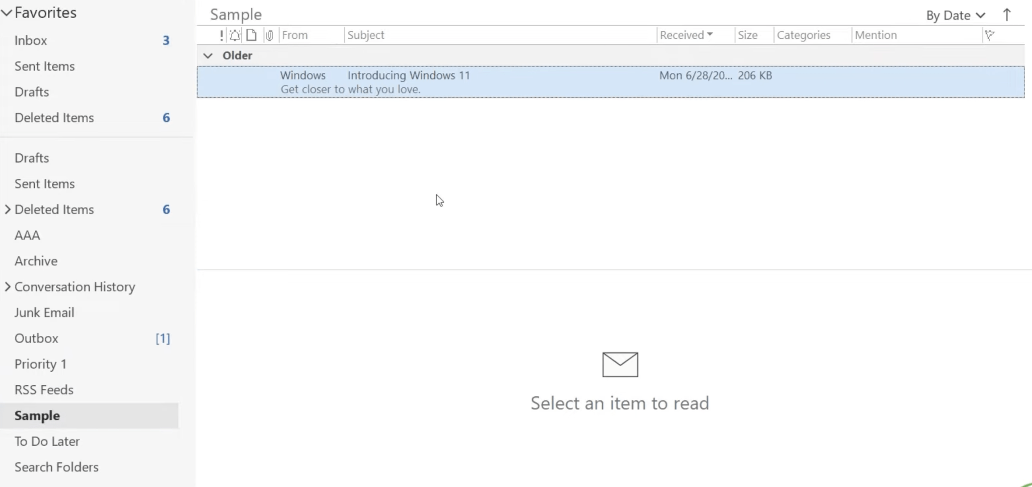This screenshot has width=1032, height=487.
Task: Switch to the Sample folder
Action: point(37,415)
